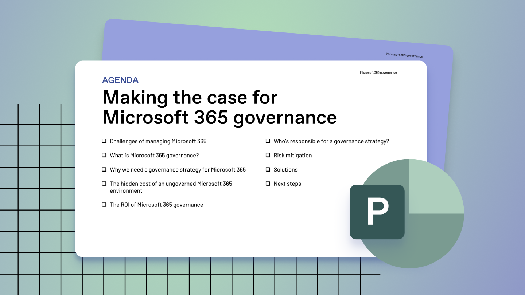
Task: Click 'The hidden cost of an ungoverned Microsoft 365 environment'
Action: point(171,187)
